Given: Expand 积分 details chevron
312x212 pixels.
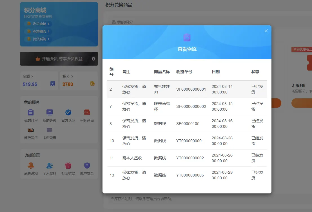Looking at the screenshot, I should click(x=72, y=76).
